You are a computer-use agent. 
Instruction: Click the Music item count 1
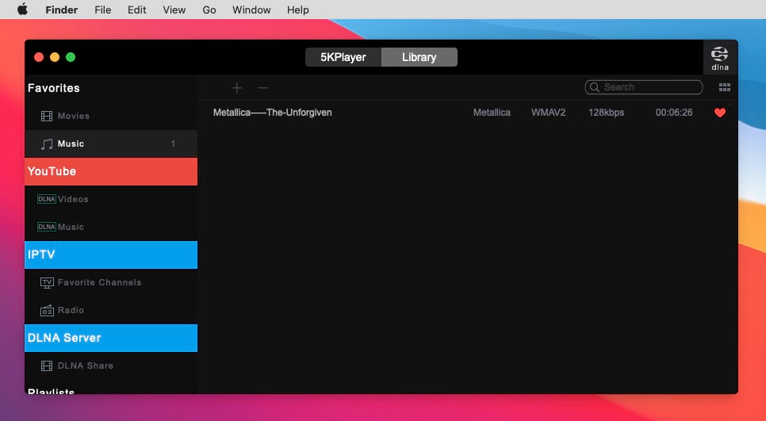click(173, 144)
